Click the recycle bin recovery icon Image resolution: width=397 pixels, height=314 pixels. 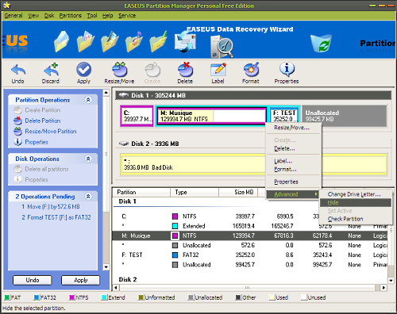321,43
